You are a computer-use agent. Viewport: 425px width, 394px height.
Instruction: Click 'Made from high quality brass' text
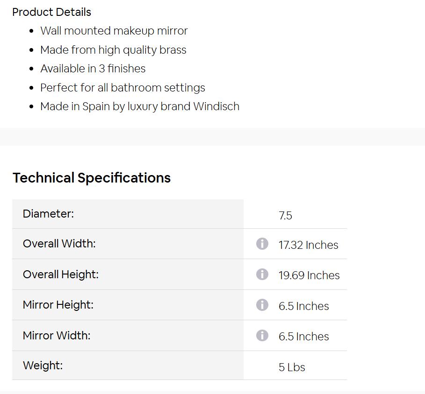(x=113, y=50)
